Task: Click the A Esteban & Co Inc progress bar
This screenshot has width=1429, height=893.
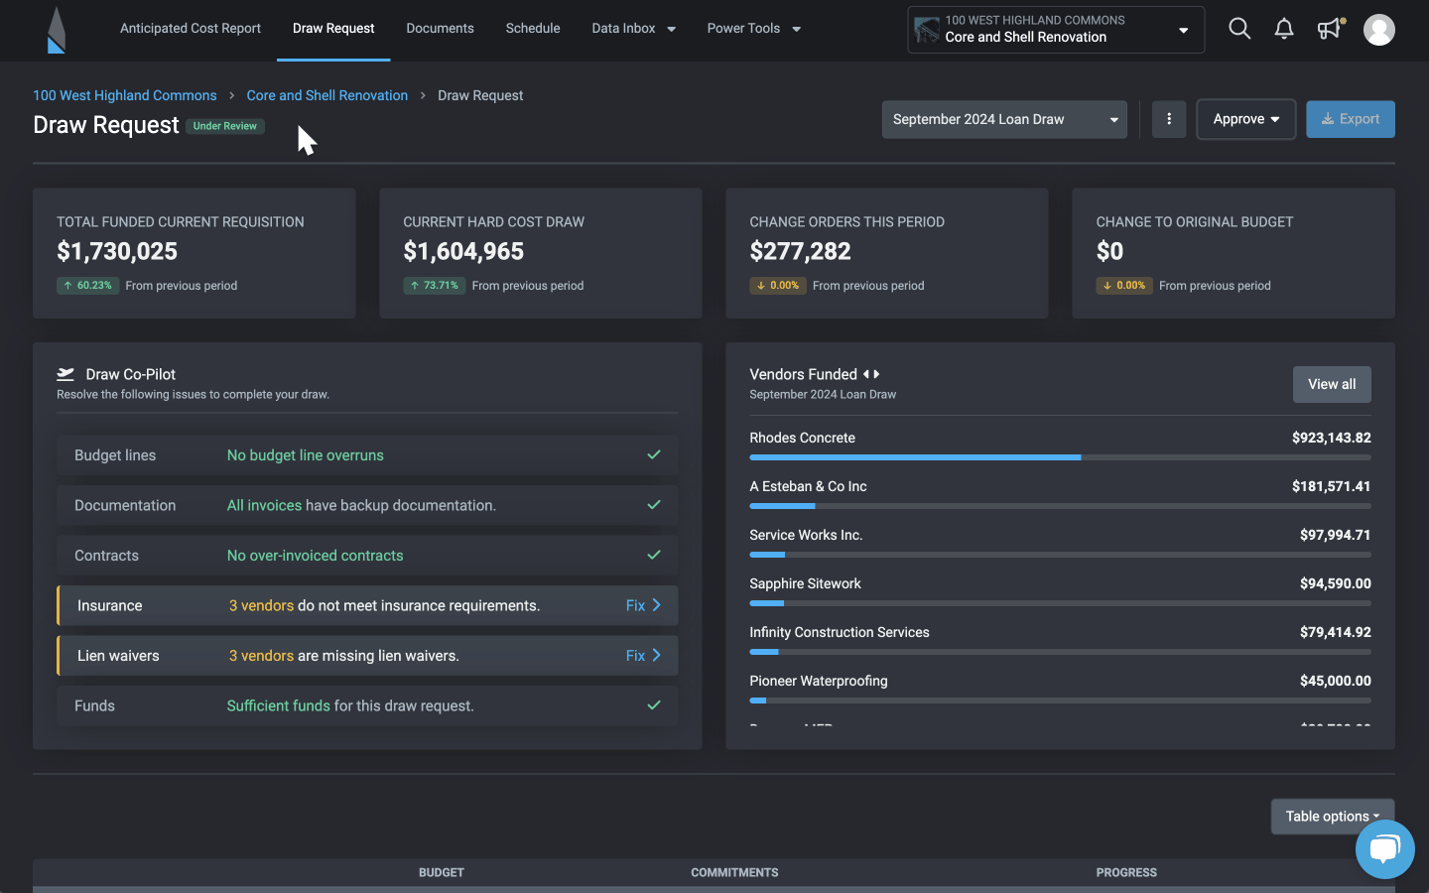Action: click(1060, 506)
